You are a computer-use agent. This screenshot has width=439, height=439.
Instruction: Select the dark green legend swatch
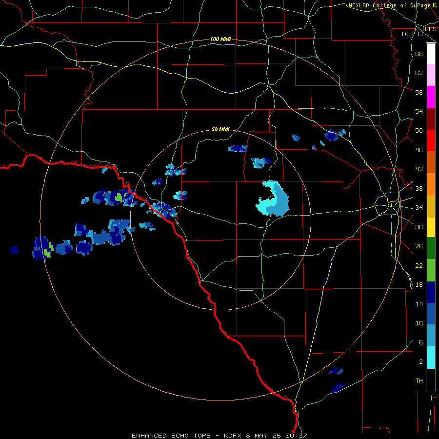431,248
